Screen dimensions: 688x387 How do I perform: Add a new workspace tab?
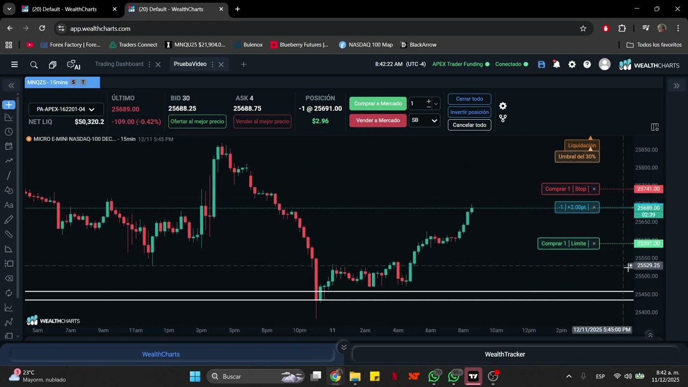[x=243, y=64]
